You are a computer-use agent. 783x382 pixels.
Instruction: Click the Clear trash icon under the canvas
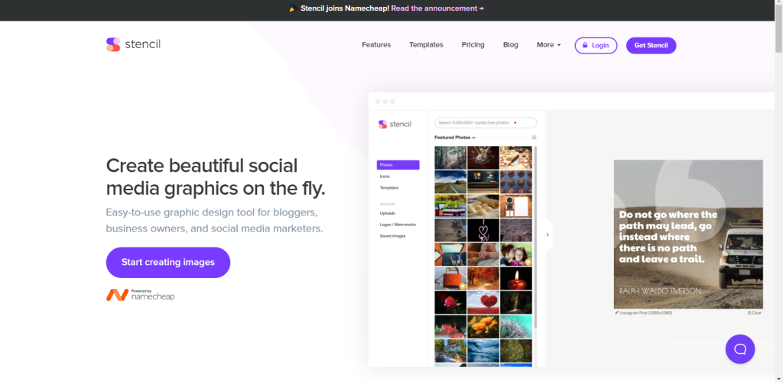tap(749, 312)
